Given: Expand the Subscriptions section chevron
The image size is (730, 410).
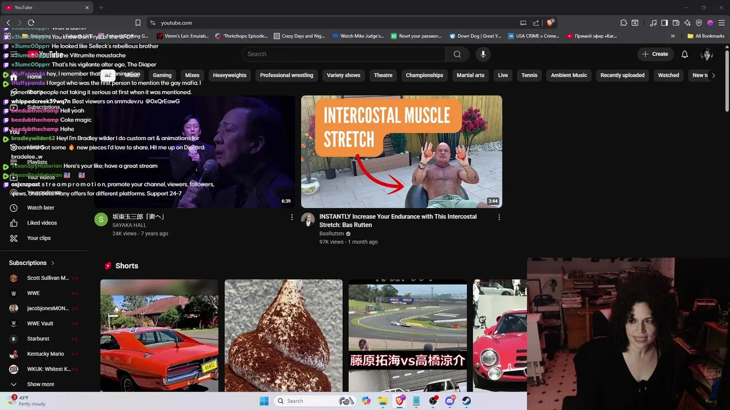Looking at the screenshot, I should 52,263.
